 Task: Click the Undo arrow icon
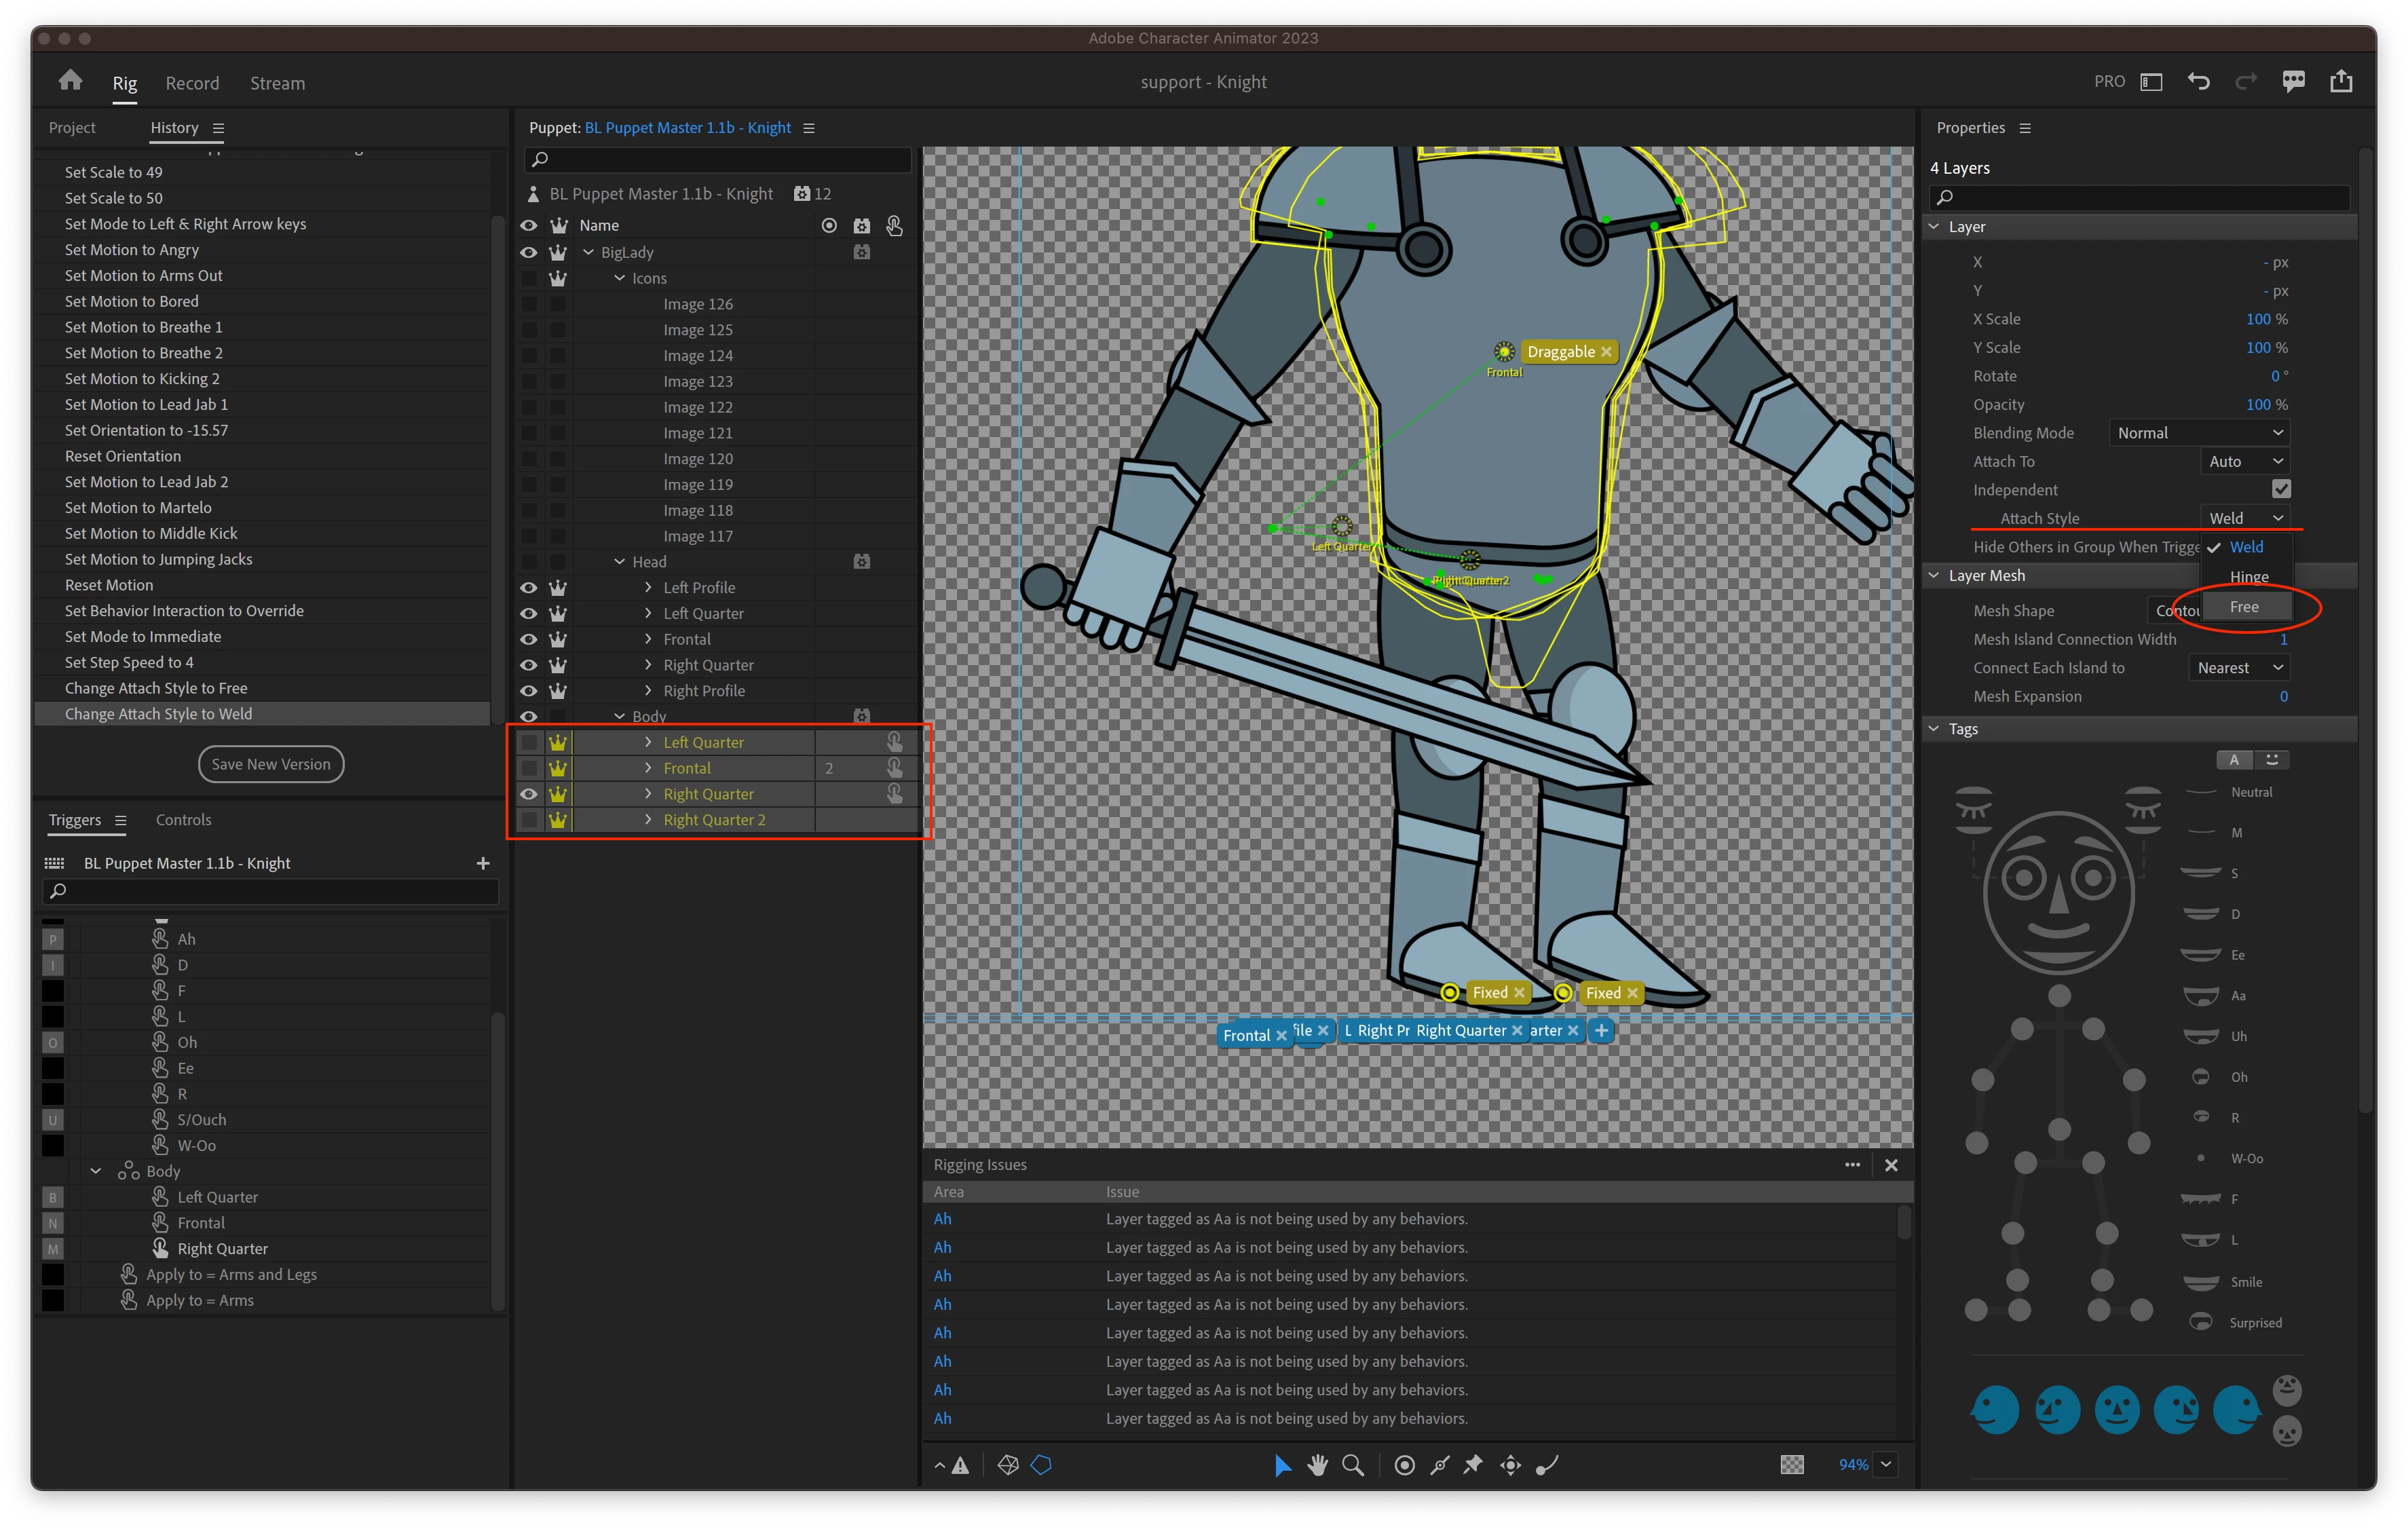click(2198, 82)
